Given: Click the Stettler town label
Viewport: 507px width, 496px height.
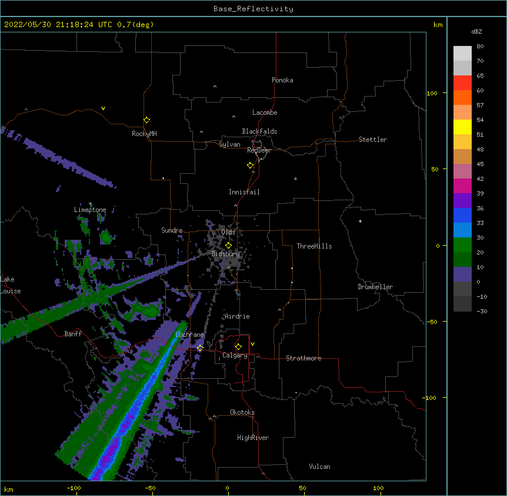Looking at the screenshot, I should [372, 140].
